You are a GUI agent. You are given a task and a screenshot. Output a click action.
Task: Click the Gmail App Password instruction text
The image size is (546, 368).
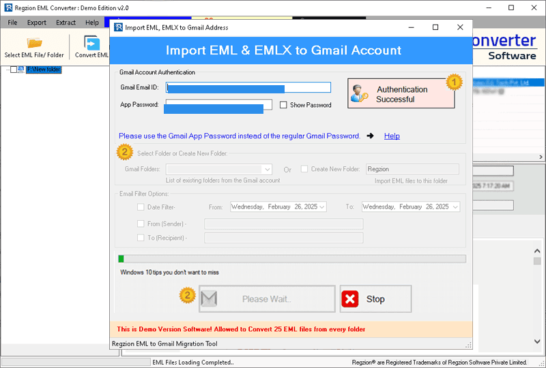tap(240, 136)
